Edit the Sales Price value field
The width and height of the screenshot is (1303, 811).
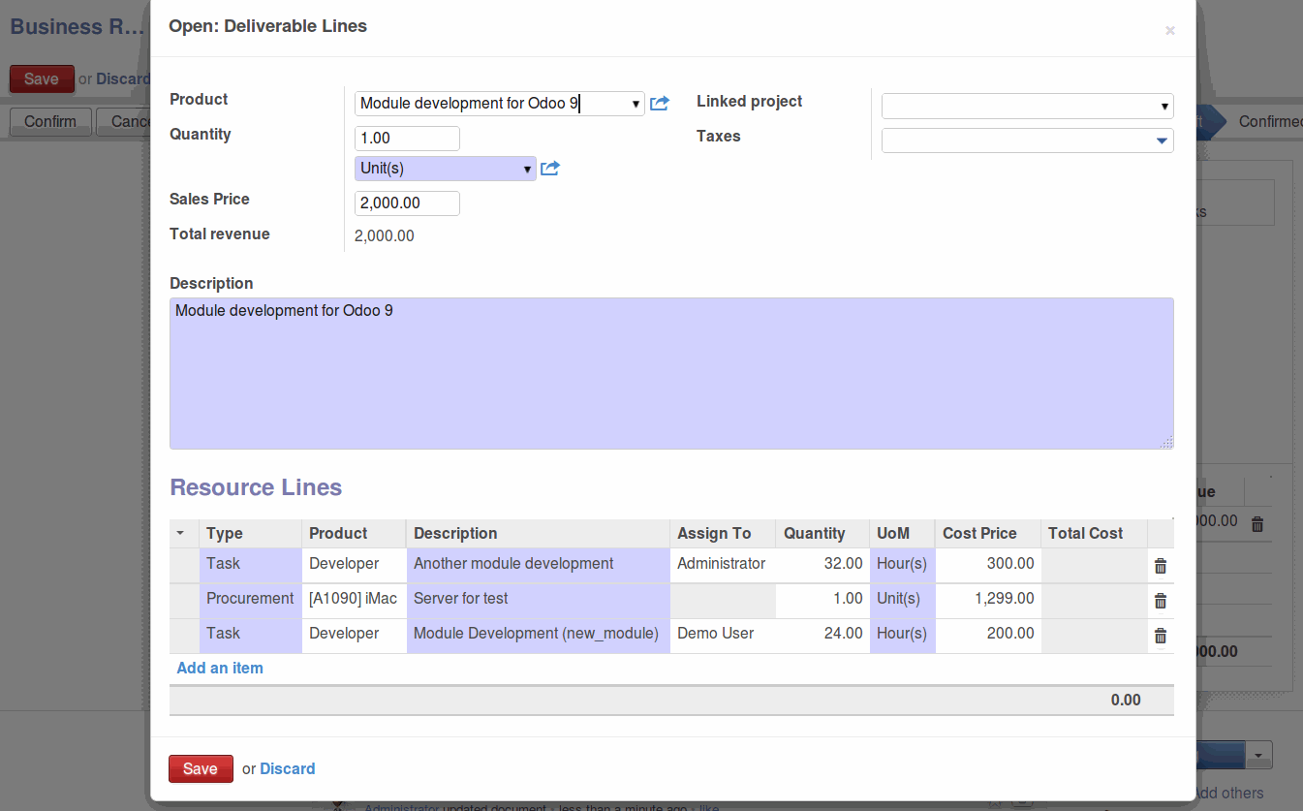pyautogui.click(x=406, y=203)
